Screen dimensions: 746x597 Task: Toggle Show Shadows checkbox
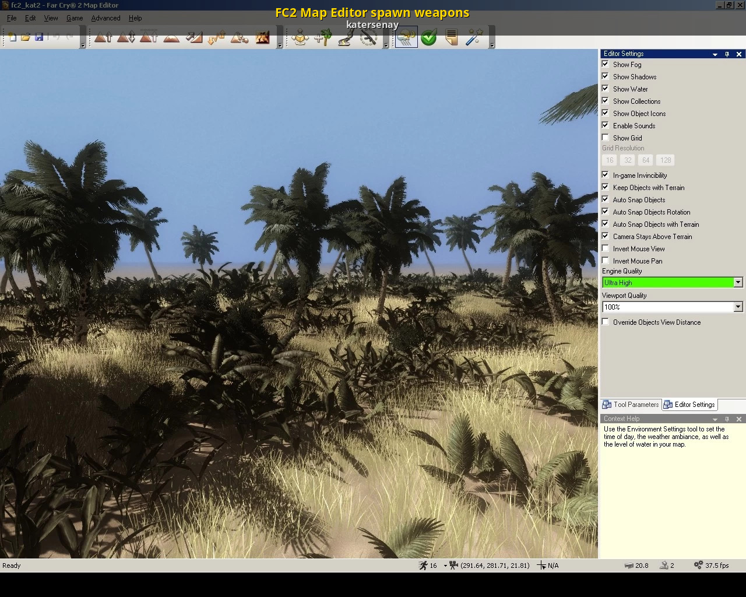(606, 76)
